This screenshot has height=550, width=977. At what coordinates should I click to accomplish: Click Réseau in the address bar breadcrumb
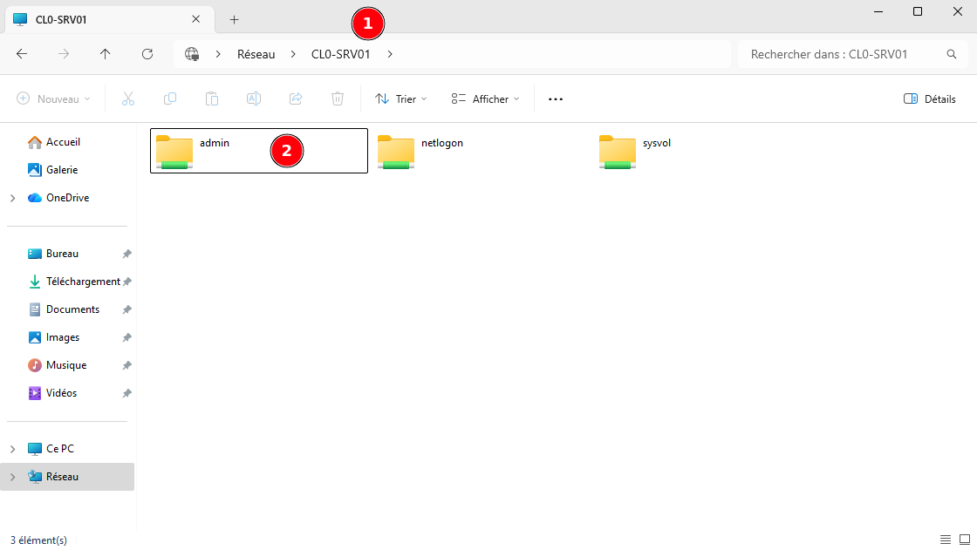256,54
